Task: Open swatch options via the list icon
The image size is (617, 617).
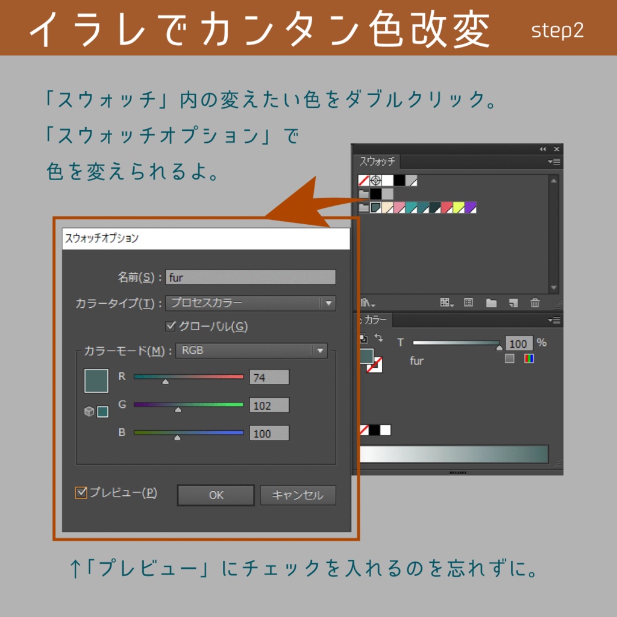Action: [x=469, y=302]
